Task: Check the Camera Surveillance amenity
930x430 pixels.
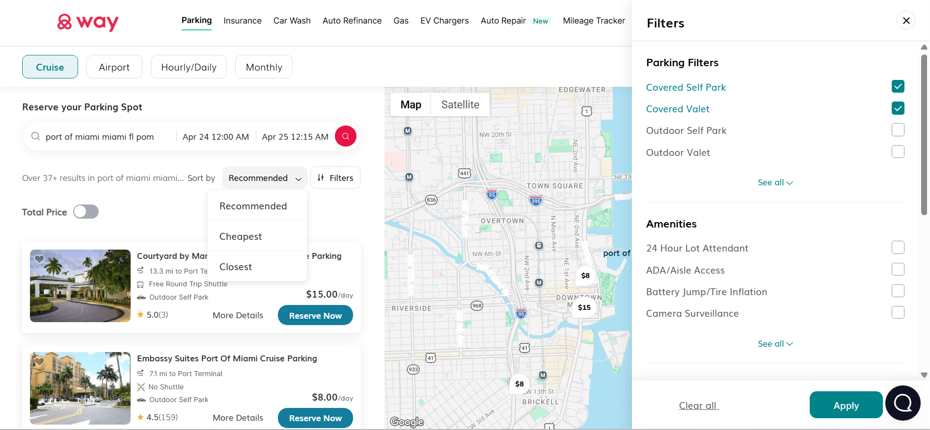Action: [x=898, y=313]
